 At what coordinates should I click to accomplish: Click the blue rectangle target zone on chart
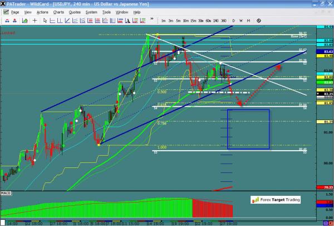click(248, 129)
